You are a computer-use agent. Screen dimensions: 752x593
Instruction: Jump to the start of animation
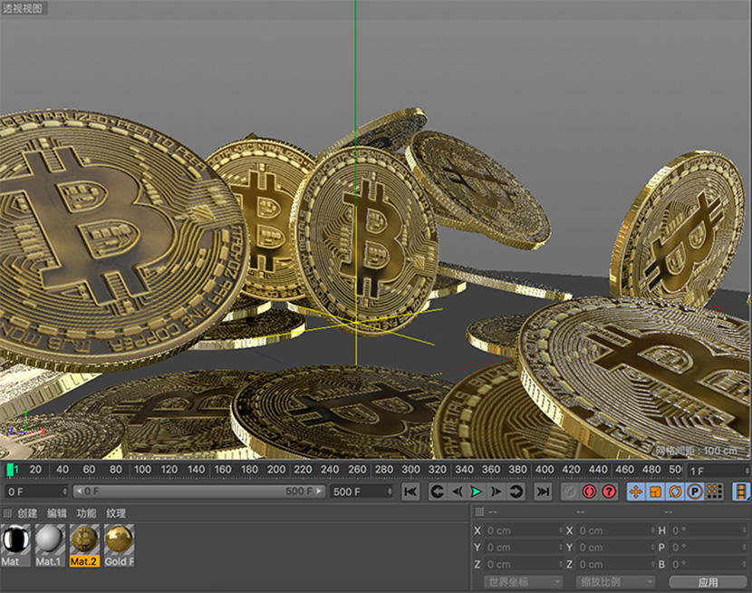pyautogui.click(x=410, y=491)
